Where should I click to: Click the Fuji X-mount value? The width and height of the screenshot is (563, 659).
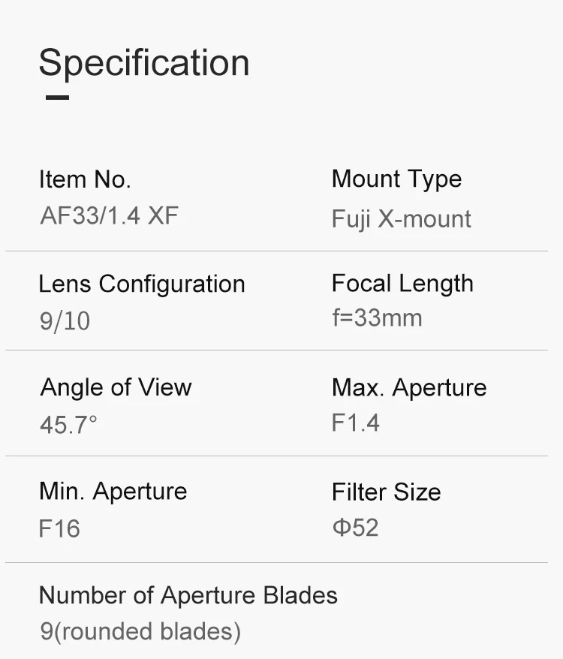pyautogui.click(x=402, y=219)
